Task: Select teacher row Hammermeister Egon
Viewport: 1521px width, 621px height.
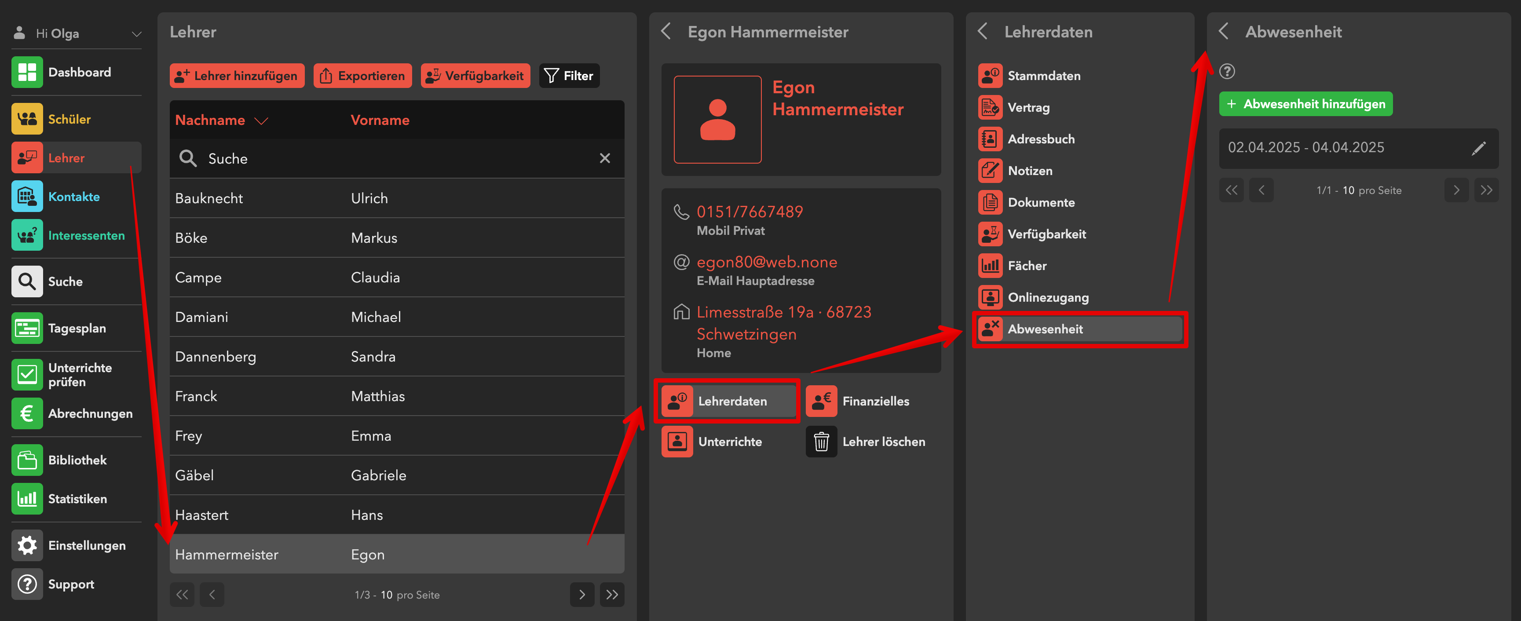Action: [x=397, y=554]
